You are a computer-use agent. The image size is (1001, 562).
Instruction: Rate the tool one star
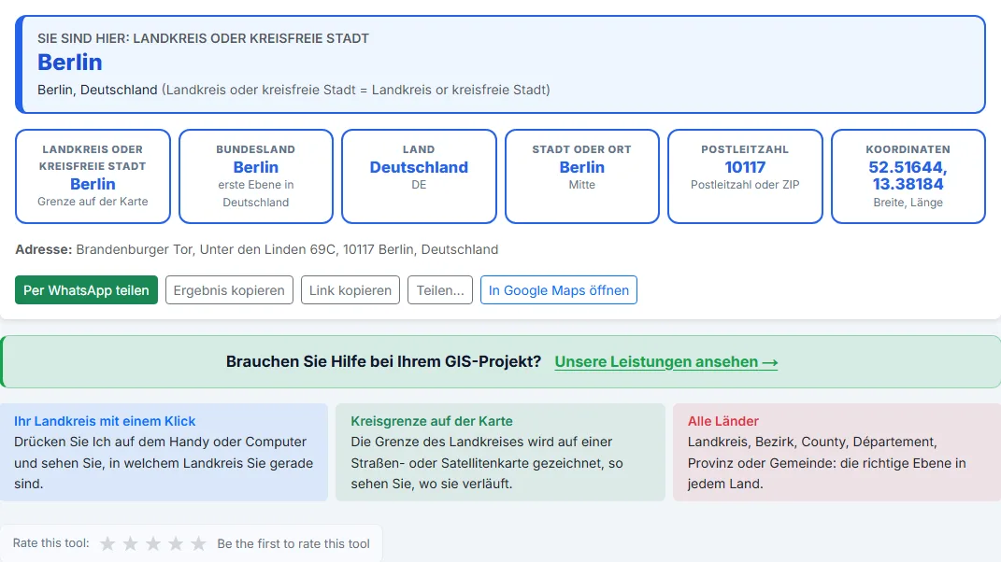(107, 543)
